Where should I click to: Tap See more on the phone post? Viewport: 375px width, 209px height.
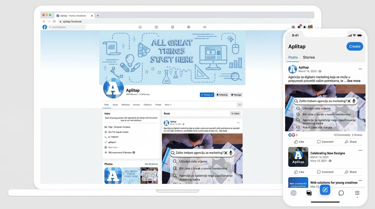pos(354,81)
